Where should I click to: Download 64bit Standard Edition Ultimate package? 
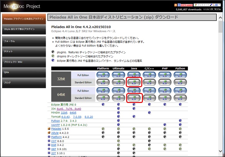[118, 98]
